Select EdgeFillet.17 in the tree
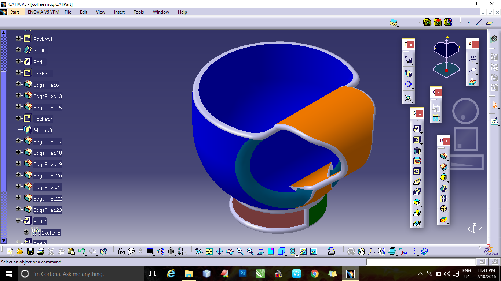501x281 pixels. [x=48, y=142]
